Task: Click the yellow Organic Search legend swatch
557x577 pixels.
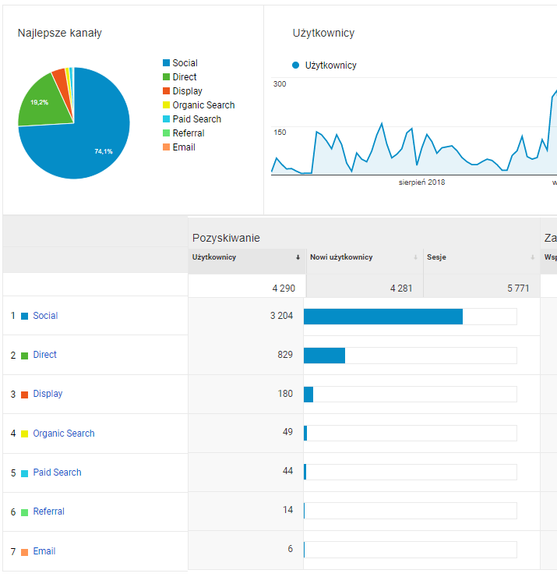Action: coord(166,105)
